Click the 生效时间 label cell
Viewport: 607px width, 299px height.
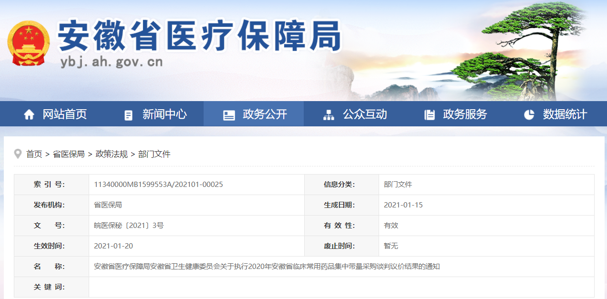(x=51, y=246)
